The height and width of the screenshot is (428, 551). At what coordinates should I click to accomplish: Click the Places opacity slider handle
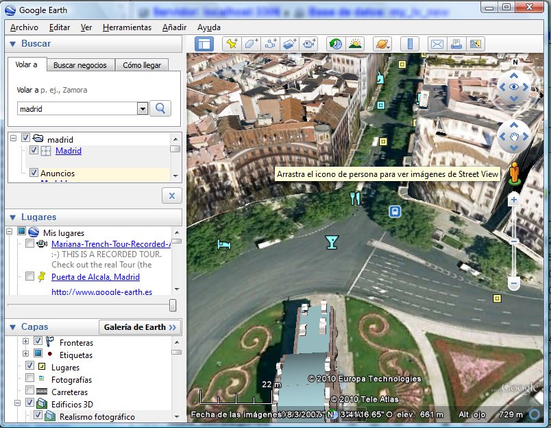(x=173, y=305)
